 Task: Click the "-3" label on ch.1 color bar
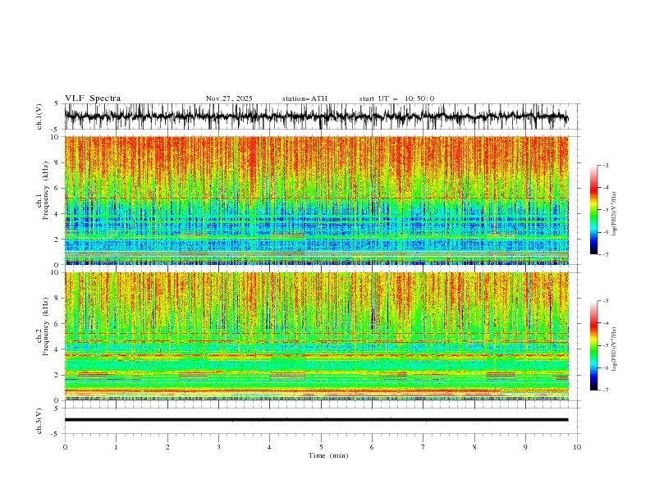pyautogui.click(x=606, y=165)
